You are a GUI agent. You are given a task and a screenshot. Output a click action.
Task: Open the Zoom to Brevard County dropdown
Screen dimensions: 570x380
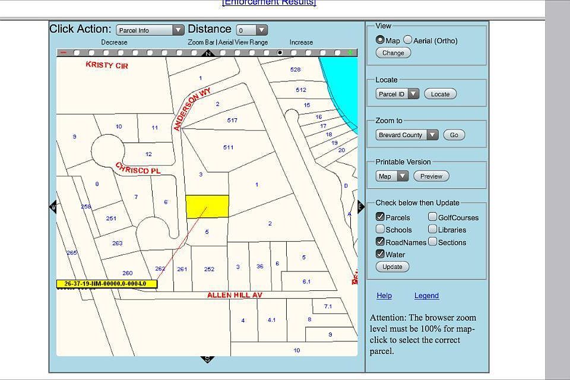(x=407, y=135)
